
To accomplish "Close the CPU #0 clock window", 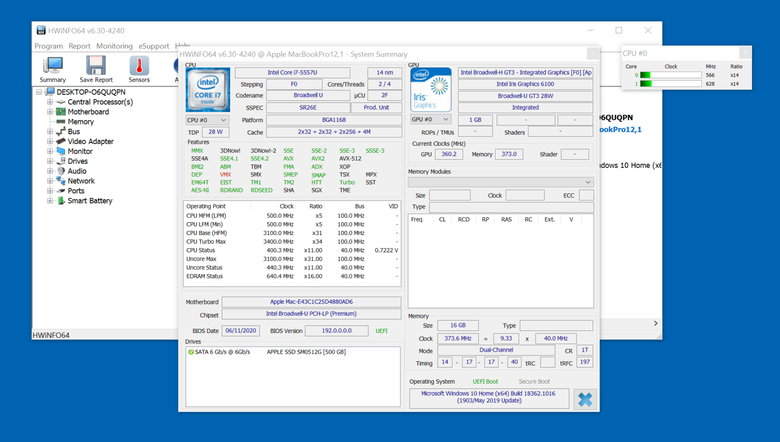I will 745,53.
